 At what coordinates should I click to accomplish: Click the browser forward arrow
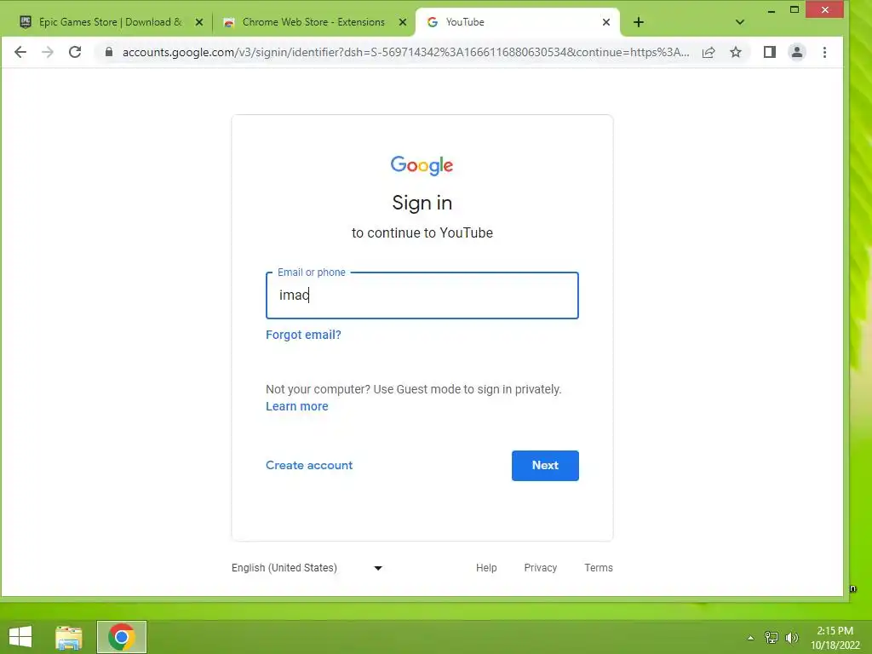[48, 52]
